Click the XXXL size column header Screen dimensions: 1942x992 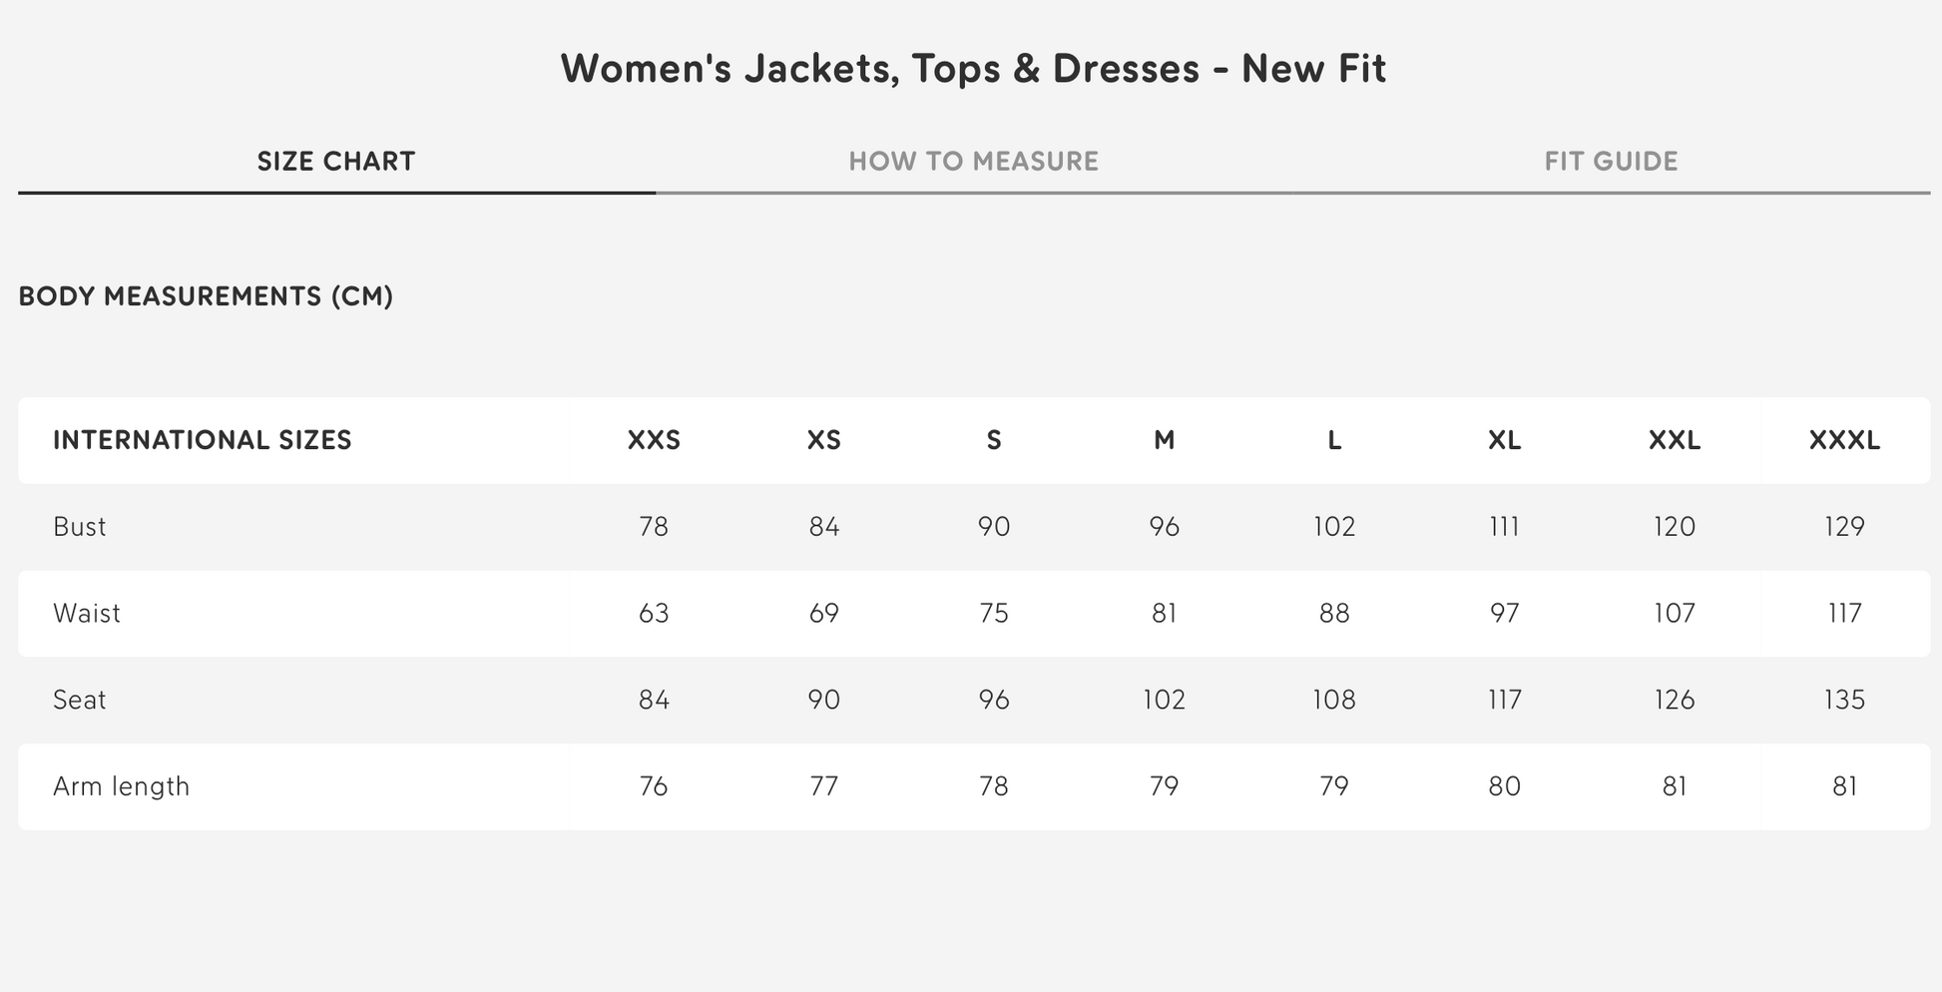pos(1844,440)
